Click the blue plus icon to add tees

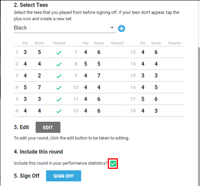pyautogui.click(x=121, y=28)
